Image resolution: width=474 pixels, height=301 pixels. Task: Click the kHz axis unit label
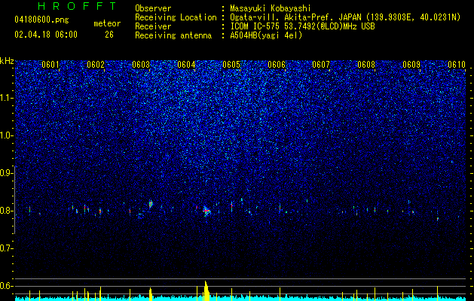point(7,61)
